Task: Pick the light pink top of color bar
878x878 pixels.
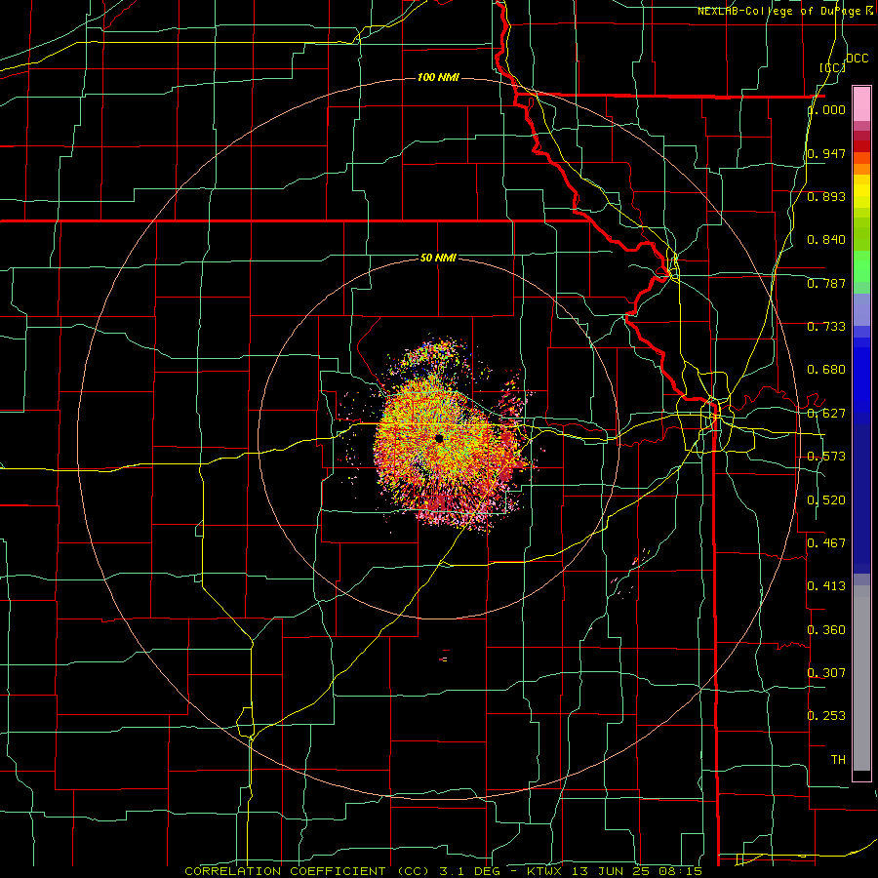Action: 861,103
